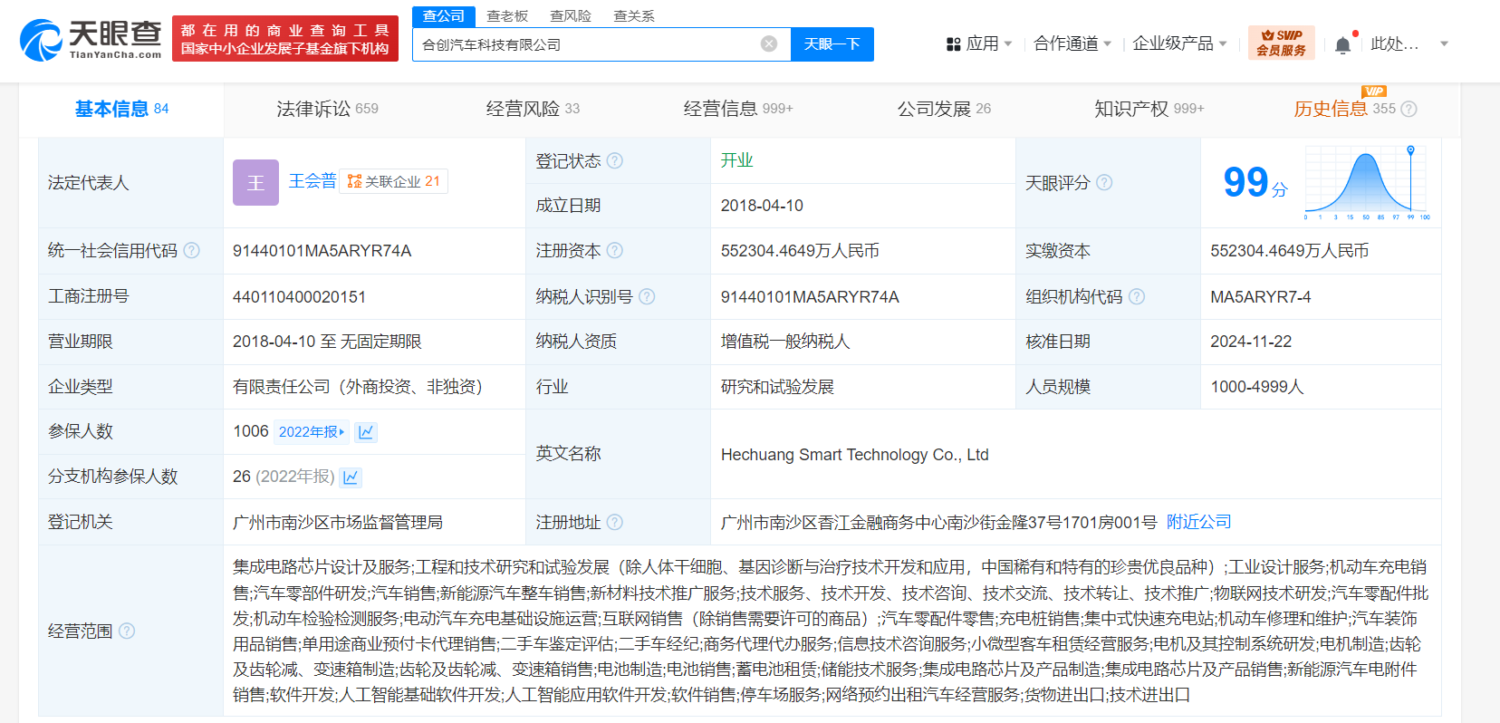Switch to the 法律诉讼 tab
This screenshot has height=723, width=1500.
327,110
